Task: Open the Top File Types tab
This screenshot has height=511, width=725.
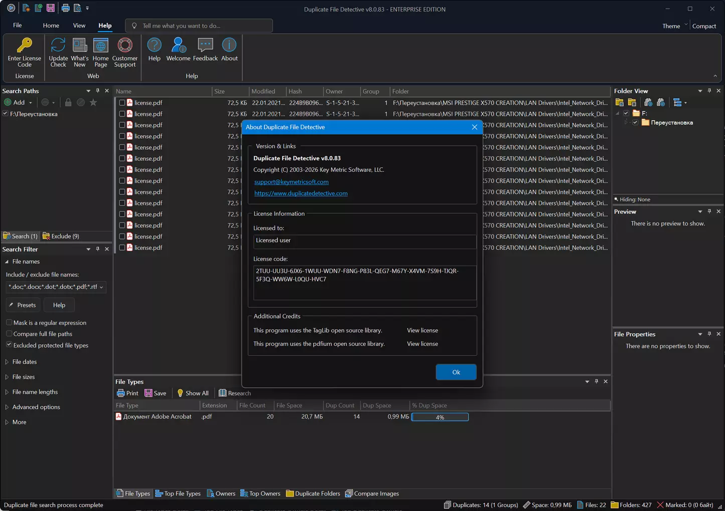Action: (x=178, y=493)
